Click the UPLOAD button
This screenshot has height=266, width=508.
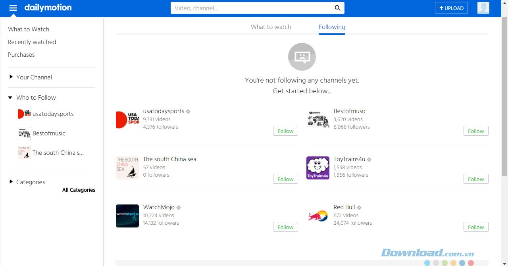coord(451,8)
